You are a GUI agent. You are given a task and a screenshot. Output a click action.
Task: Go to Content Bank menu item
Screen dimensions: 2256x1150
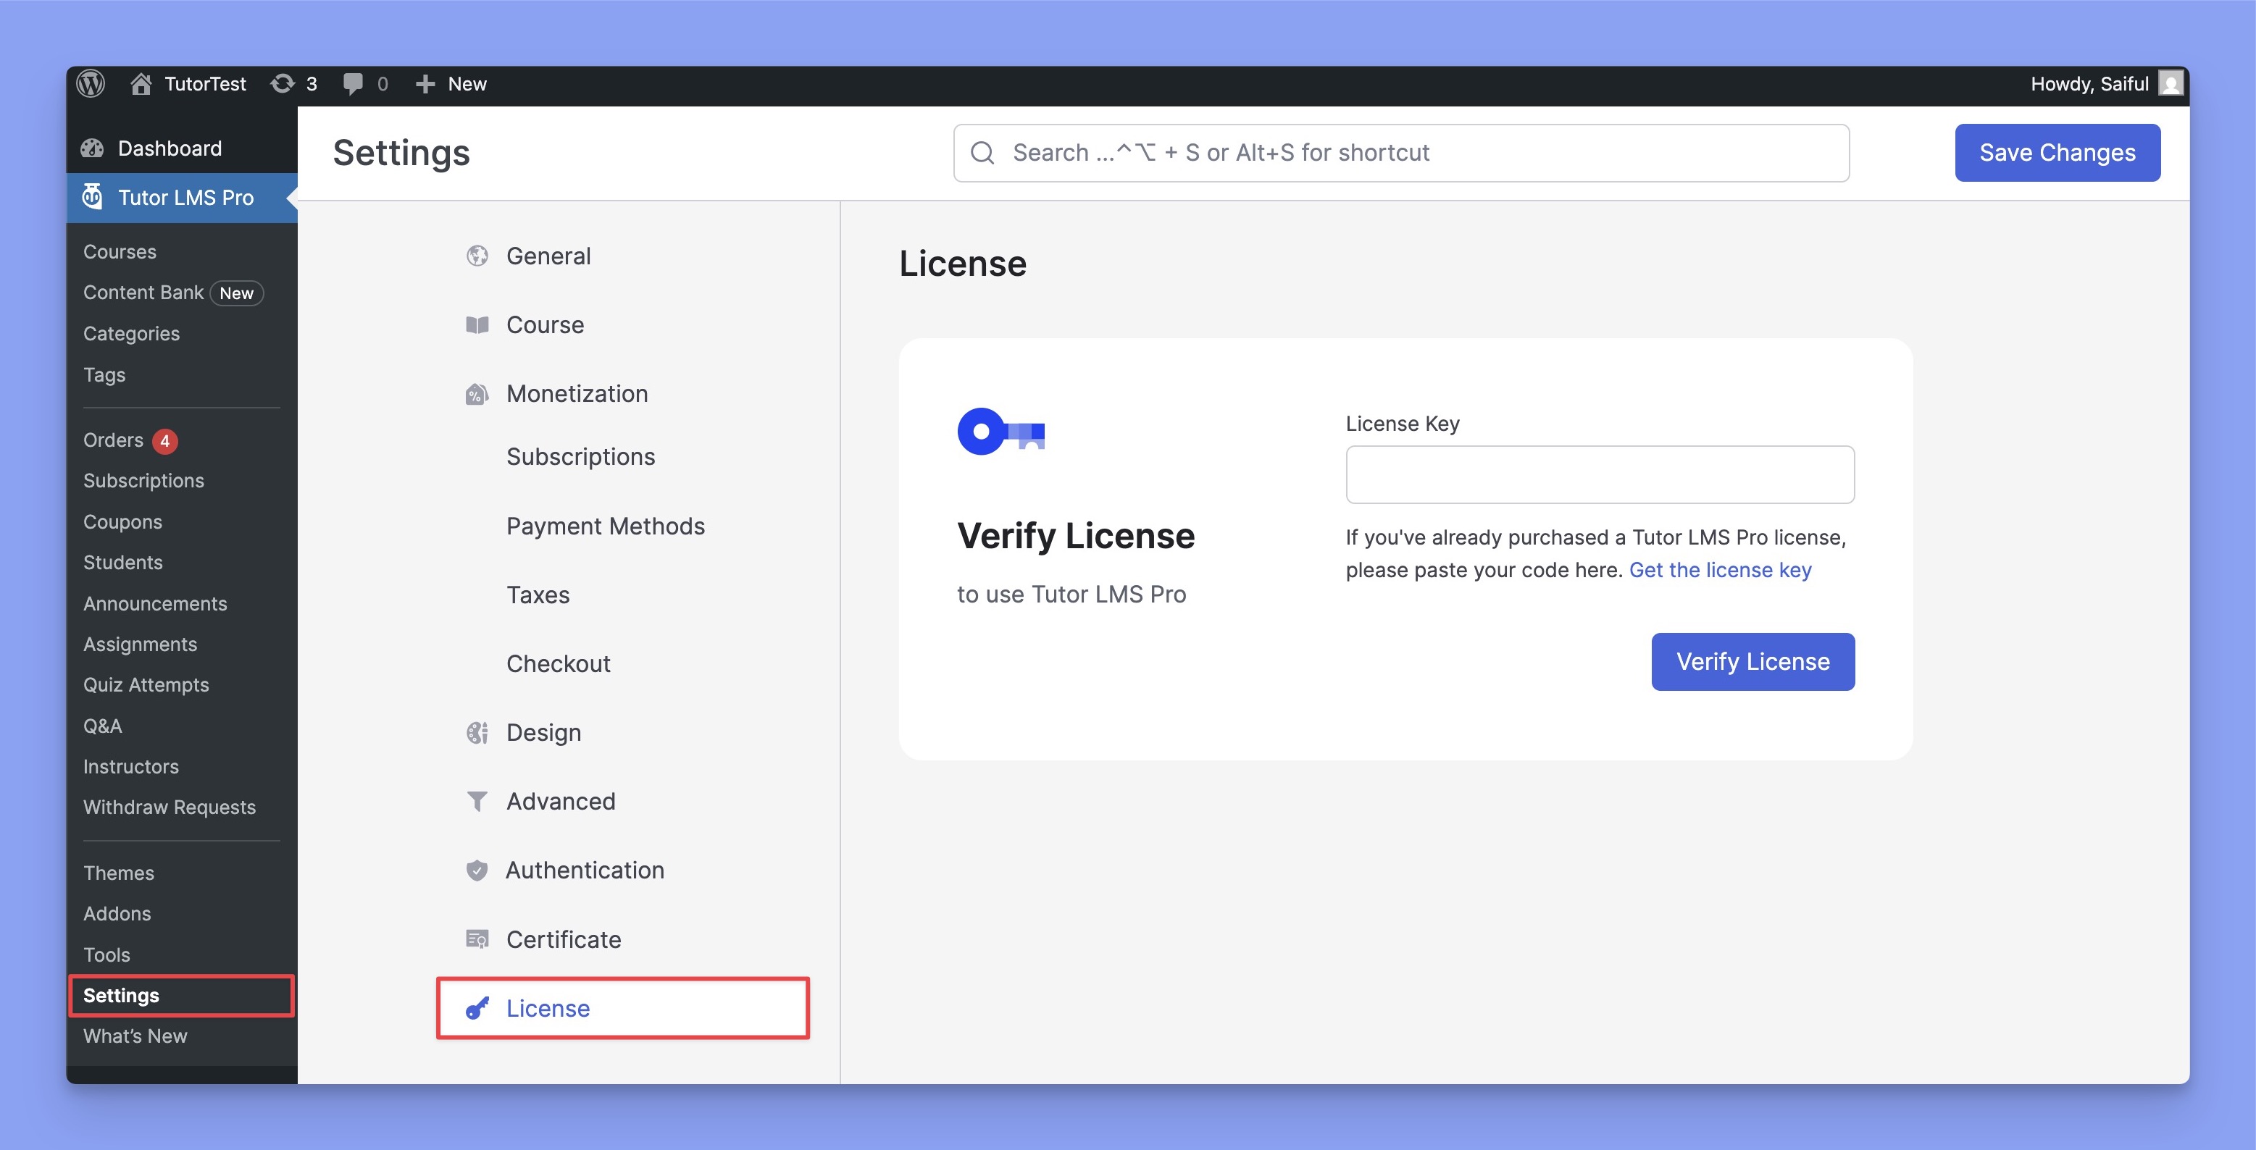coord(143,293)
